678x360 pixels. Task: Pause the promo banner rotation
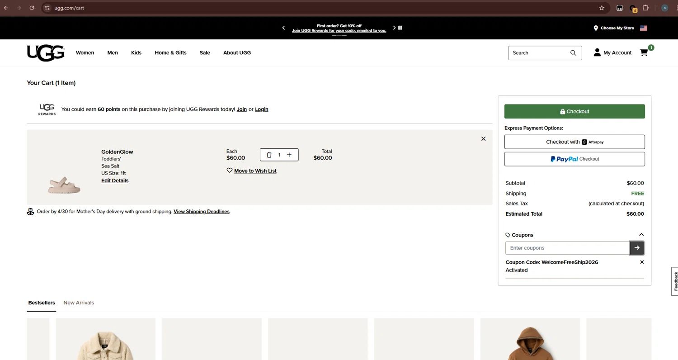coord(400,28)
